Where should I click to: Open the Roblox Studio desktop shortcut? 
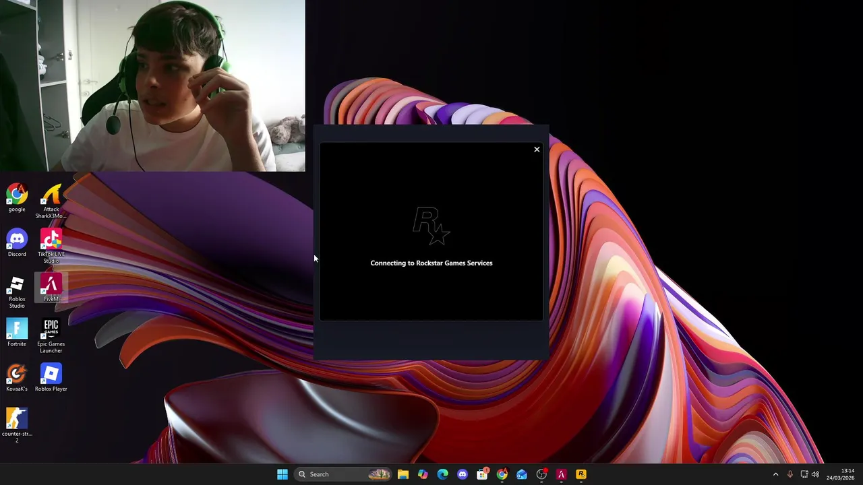(17, 291)
